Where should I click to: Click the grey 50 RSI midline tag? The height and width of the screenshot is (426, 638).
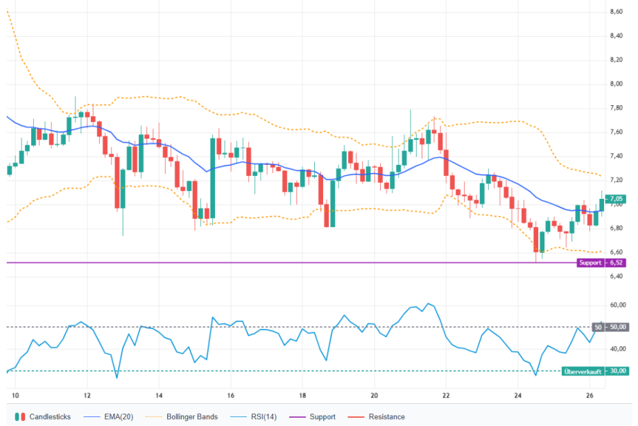point(598,327)
